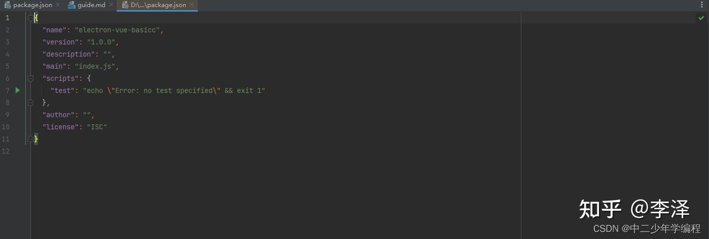Close the guide.md tab

click(x=111, y=5)
